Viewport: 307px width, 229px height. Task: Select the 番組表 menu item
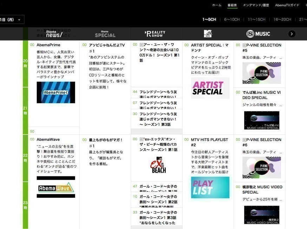tap(232, 5)
